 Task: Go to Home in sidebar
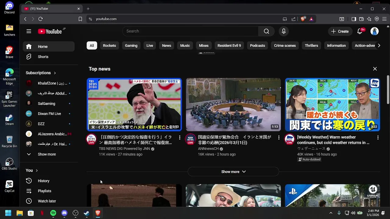(49, 47)
